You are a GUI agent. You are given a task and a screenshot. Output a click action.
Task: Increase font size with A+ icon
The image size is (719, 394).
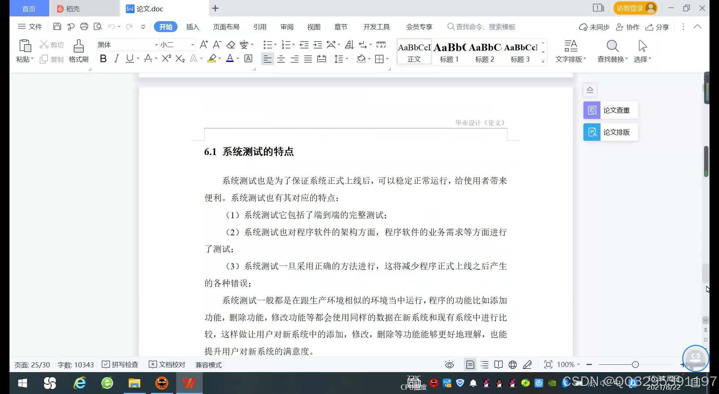tap(204, 45)
